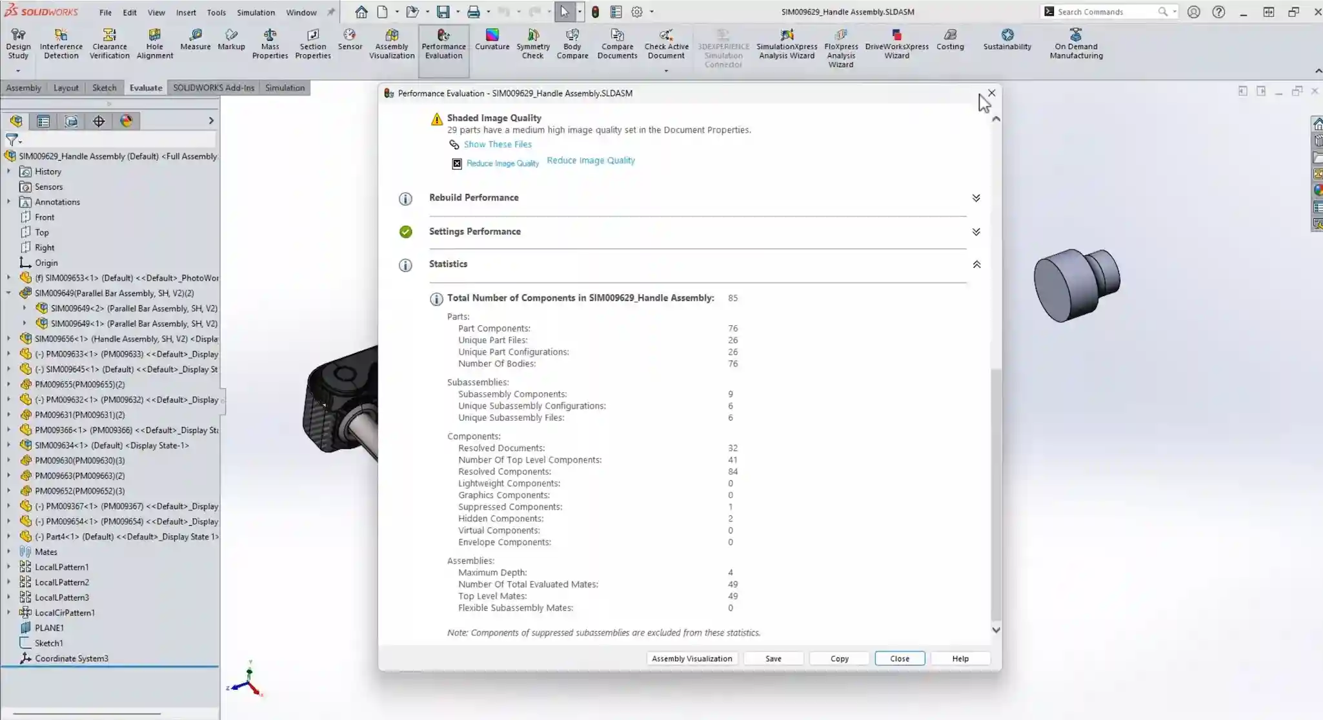Screen dimensions: 1323x720
Task: Open the Design Study tool
Action: tap(18, 44)
